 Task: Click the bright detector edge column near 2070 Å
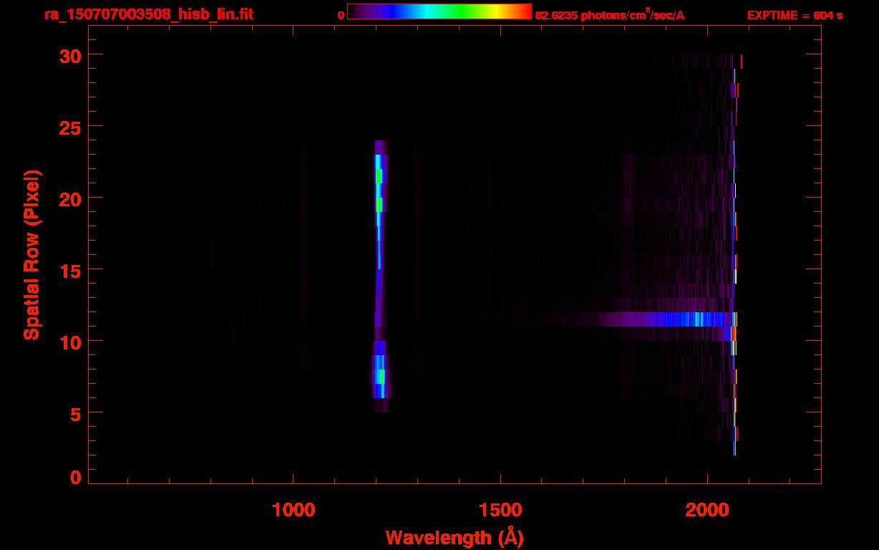[734, 255]
